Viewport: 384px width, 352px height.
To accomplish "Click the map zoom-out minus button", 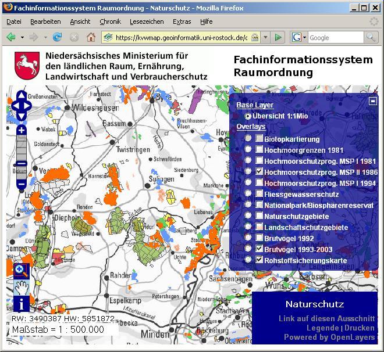I will tap(22, 185).
